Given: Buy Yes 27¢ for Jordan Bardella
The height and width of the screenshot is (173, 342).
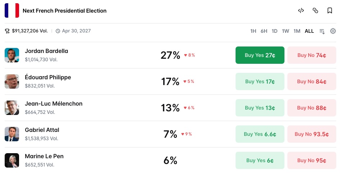Looking at the screenshot, I should (x=260, y=55).
